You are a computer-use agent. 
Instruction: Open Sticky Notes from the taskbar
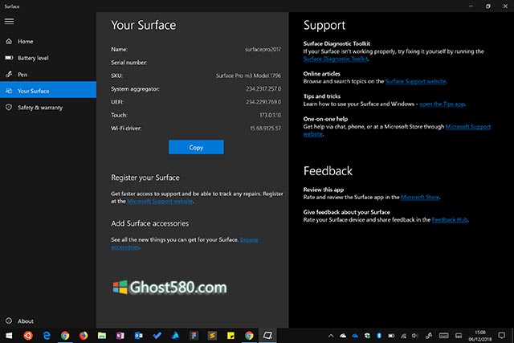(230, 336)
